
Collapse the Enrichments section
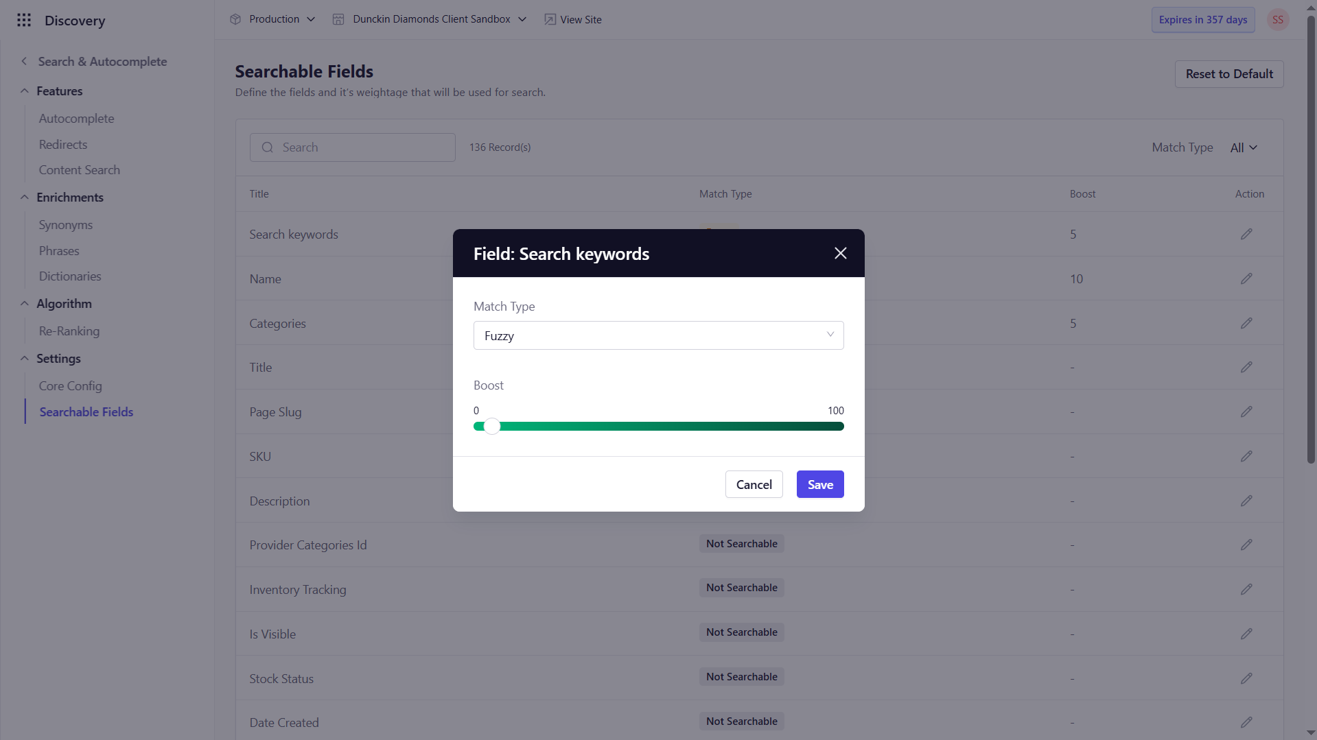(25, 198)
